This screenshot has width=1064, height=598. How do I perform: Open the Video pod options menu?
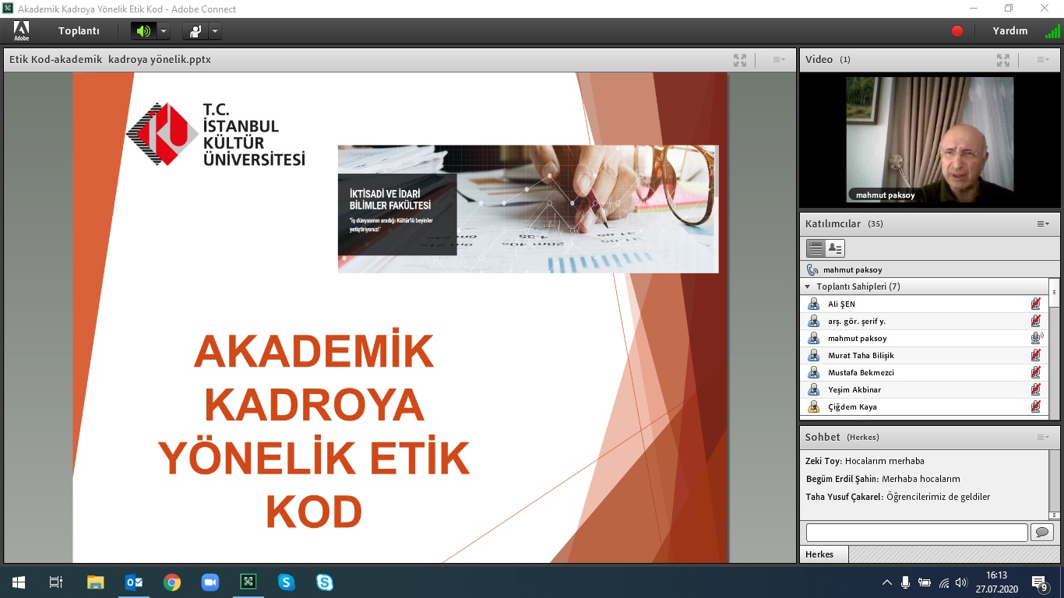tap(1043, 60)
